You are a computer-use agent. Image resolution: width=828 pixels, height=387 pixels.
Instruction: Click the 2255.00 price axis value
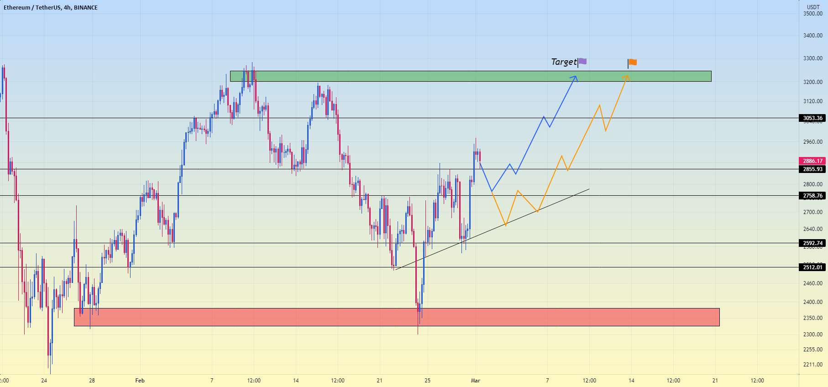[x=813, y=350]
